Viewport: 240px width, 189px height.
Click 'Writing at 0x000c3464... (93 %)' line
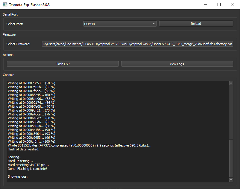click(31, 134)
